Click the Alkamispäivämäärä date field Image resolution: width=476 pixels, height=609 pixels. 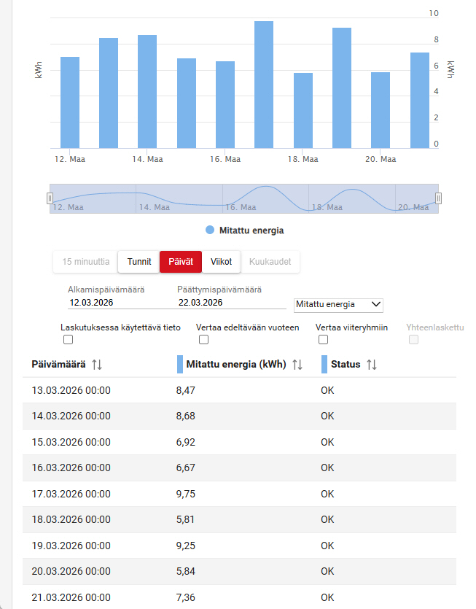tap(117, 302)
